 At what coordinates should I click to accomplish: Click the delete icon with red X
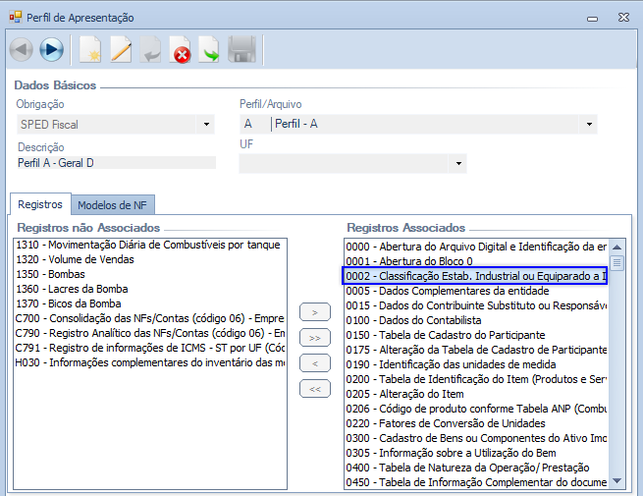click(181, 49)
